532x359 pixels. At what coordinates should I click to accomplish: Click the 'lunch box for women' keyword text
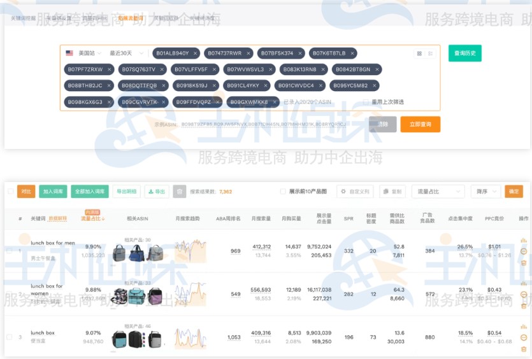pos(47,290)
